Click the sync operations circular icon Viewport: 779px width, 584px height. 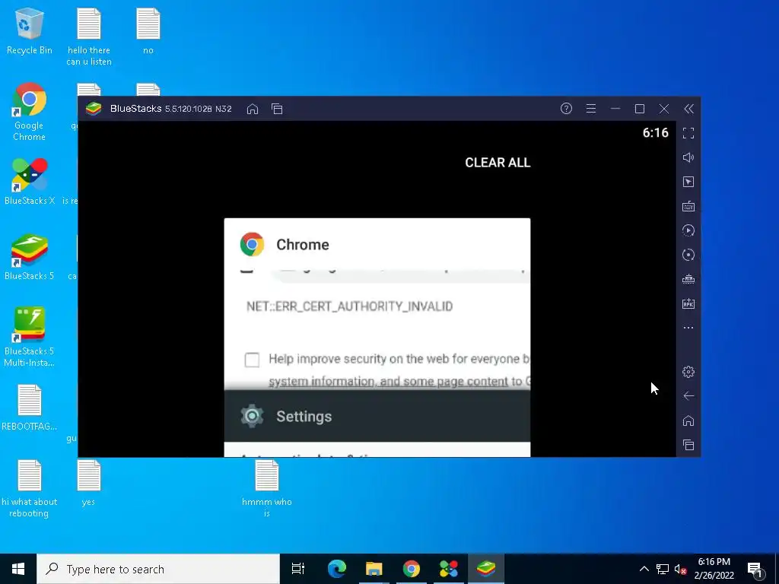[688, 255]
